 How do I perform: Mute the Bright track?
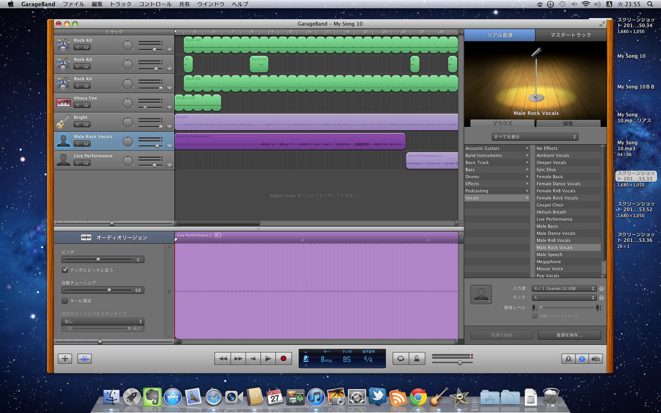78,125
